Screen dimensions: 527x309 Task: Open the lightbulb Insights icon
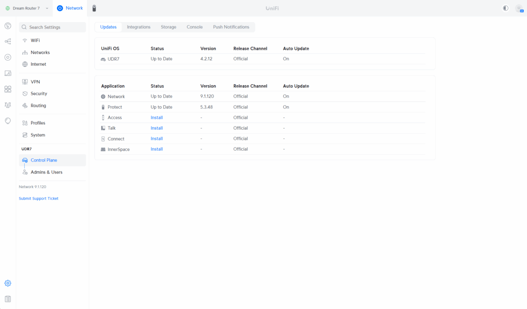pyautogui.click(x=8, y=121)
